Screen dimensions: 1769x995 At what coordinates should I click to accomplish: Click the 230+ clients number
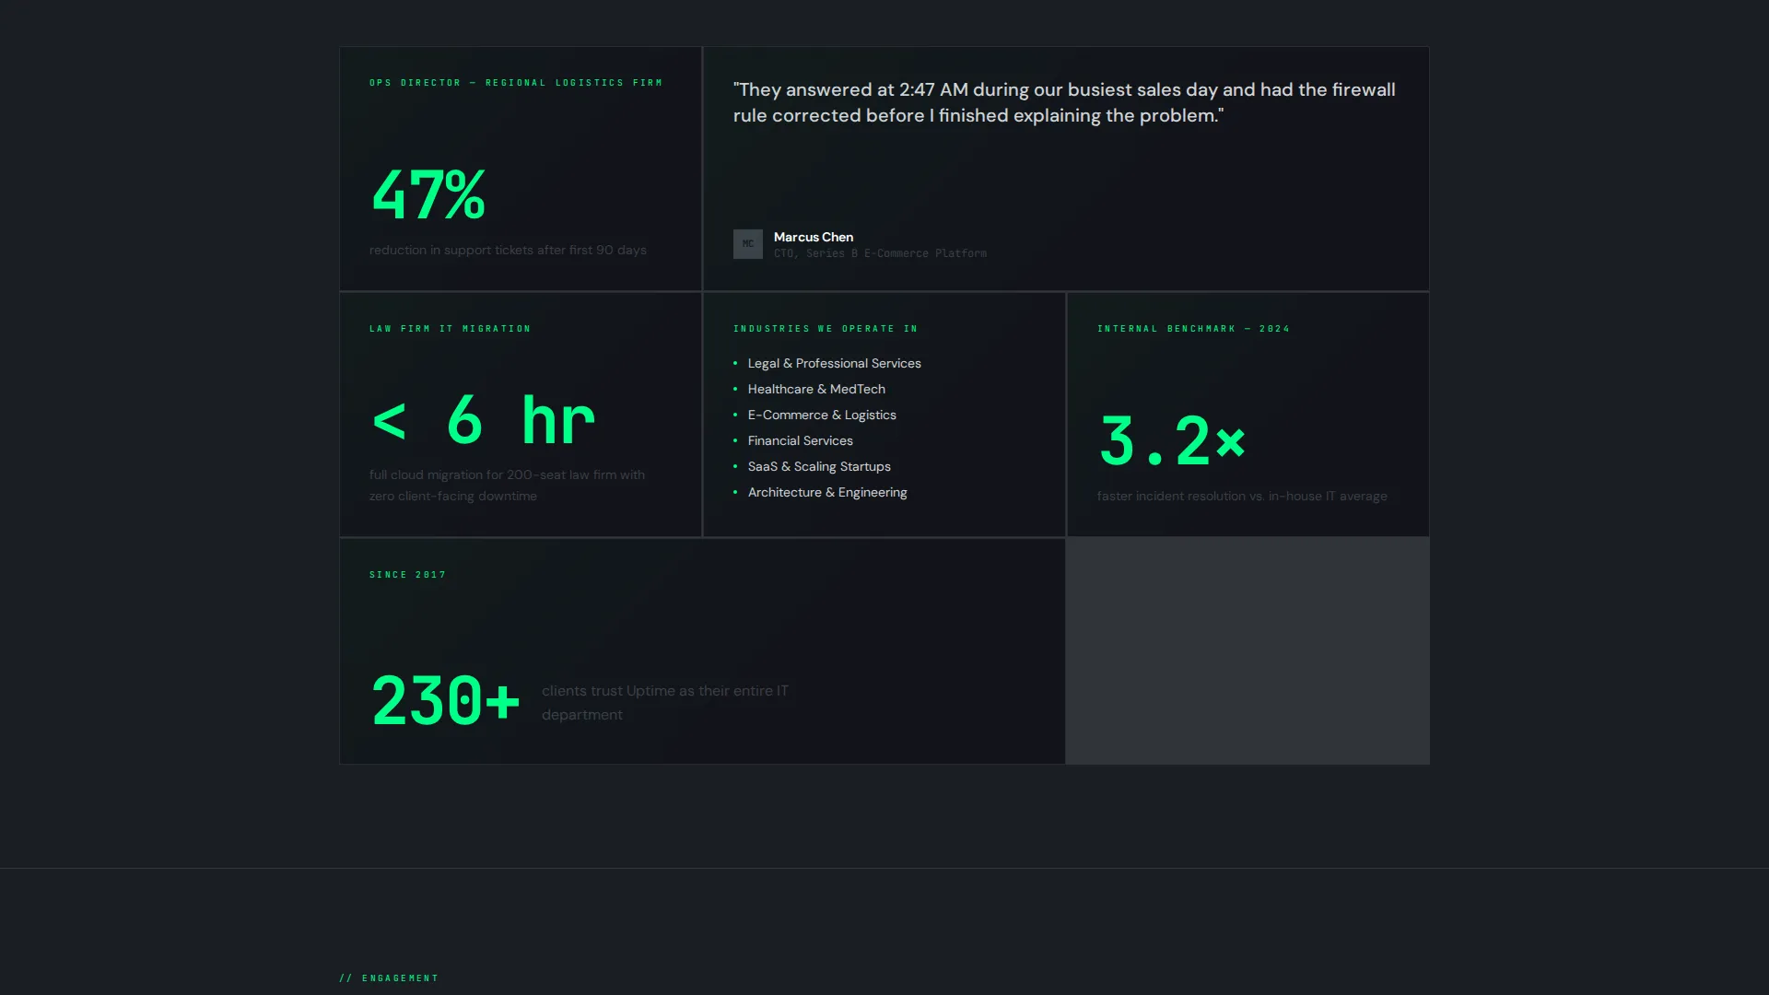tap(445, 701)
